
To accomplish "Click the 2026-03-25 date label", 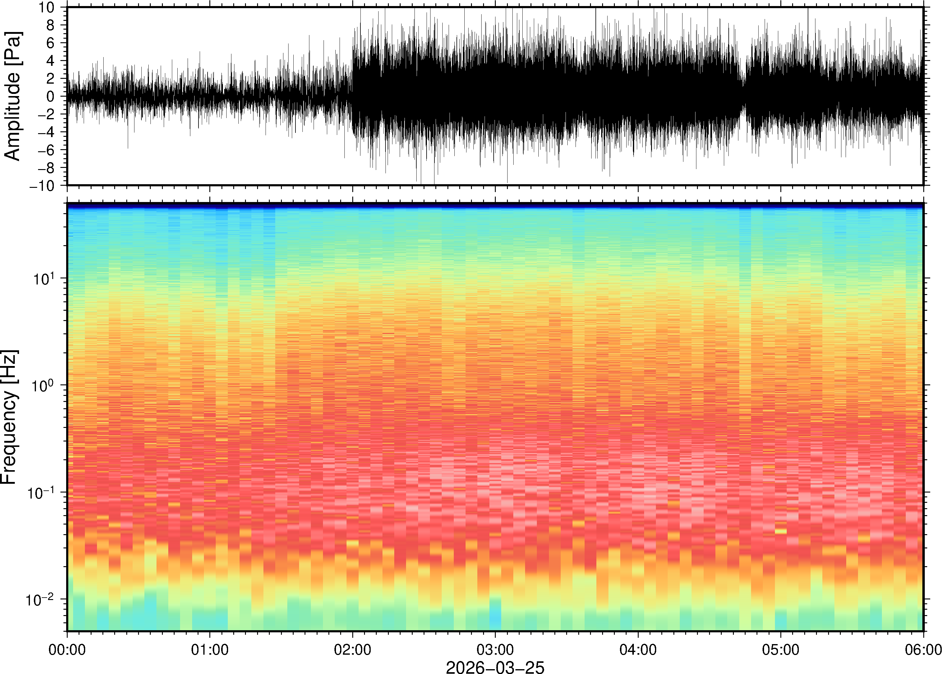I will coord(495,667).
